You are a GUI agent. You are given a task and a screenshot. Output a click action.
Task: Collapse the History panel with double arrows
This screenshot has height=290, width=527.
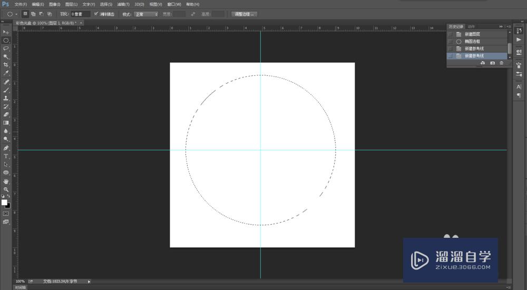501,26
